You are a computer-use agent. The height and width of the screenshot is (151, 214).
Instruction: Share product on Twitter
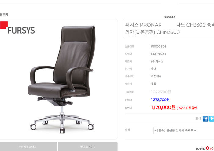(212, 119)
